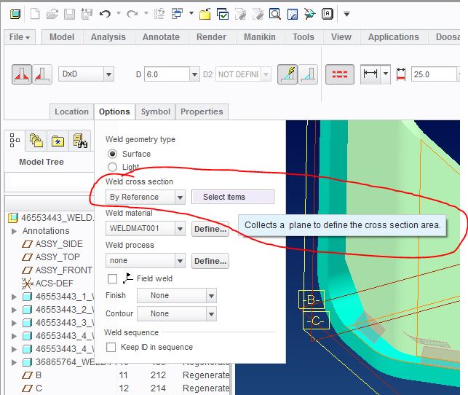Open the Weld process none dropdown
This screenshot has height=395, width=468.
tap(180, 261)
